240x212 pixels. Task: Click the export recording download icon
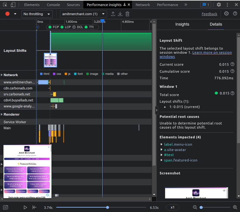[120, 14]
